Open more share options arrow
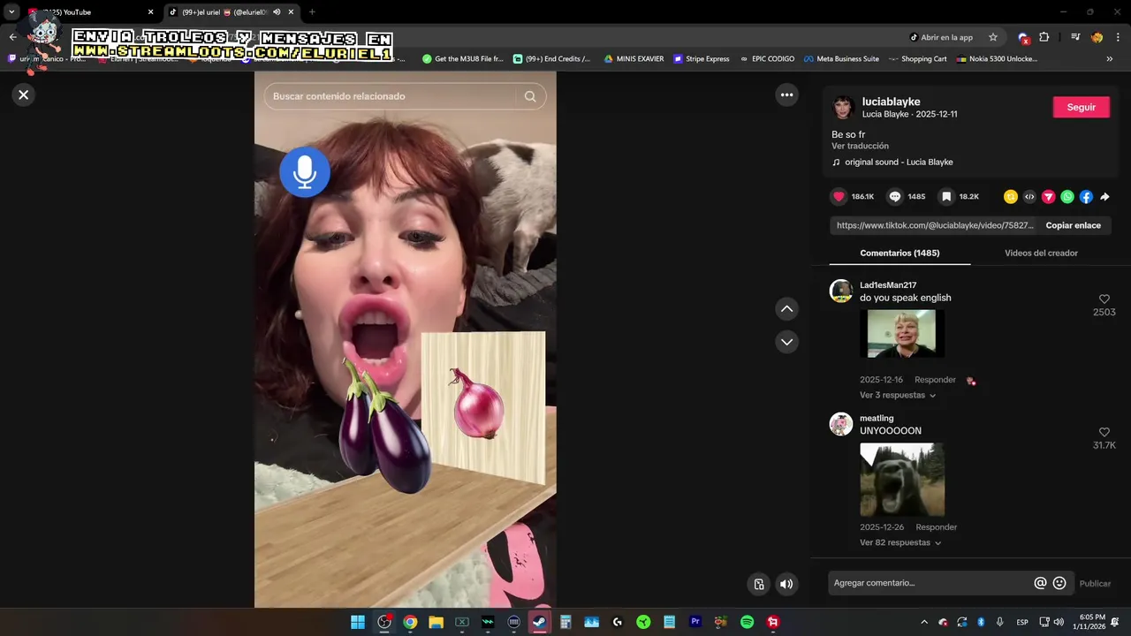This screenshot has height=636, width=1131. click(x=1104, y=197)
